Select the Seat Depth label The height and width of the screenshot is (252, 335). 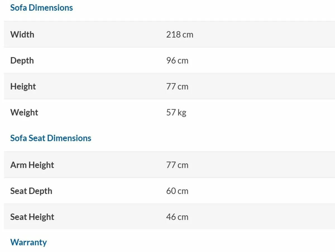point(31,191)
